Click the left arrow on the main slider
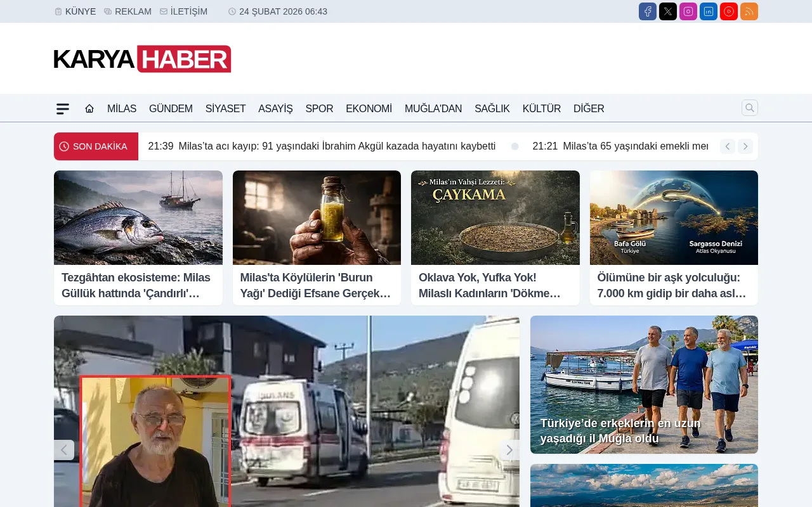This screenshot has height=507, width=812. click(64, 450)
